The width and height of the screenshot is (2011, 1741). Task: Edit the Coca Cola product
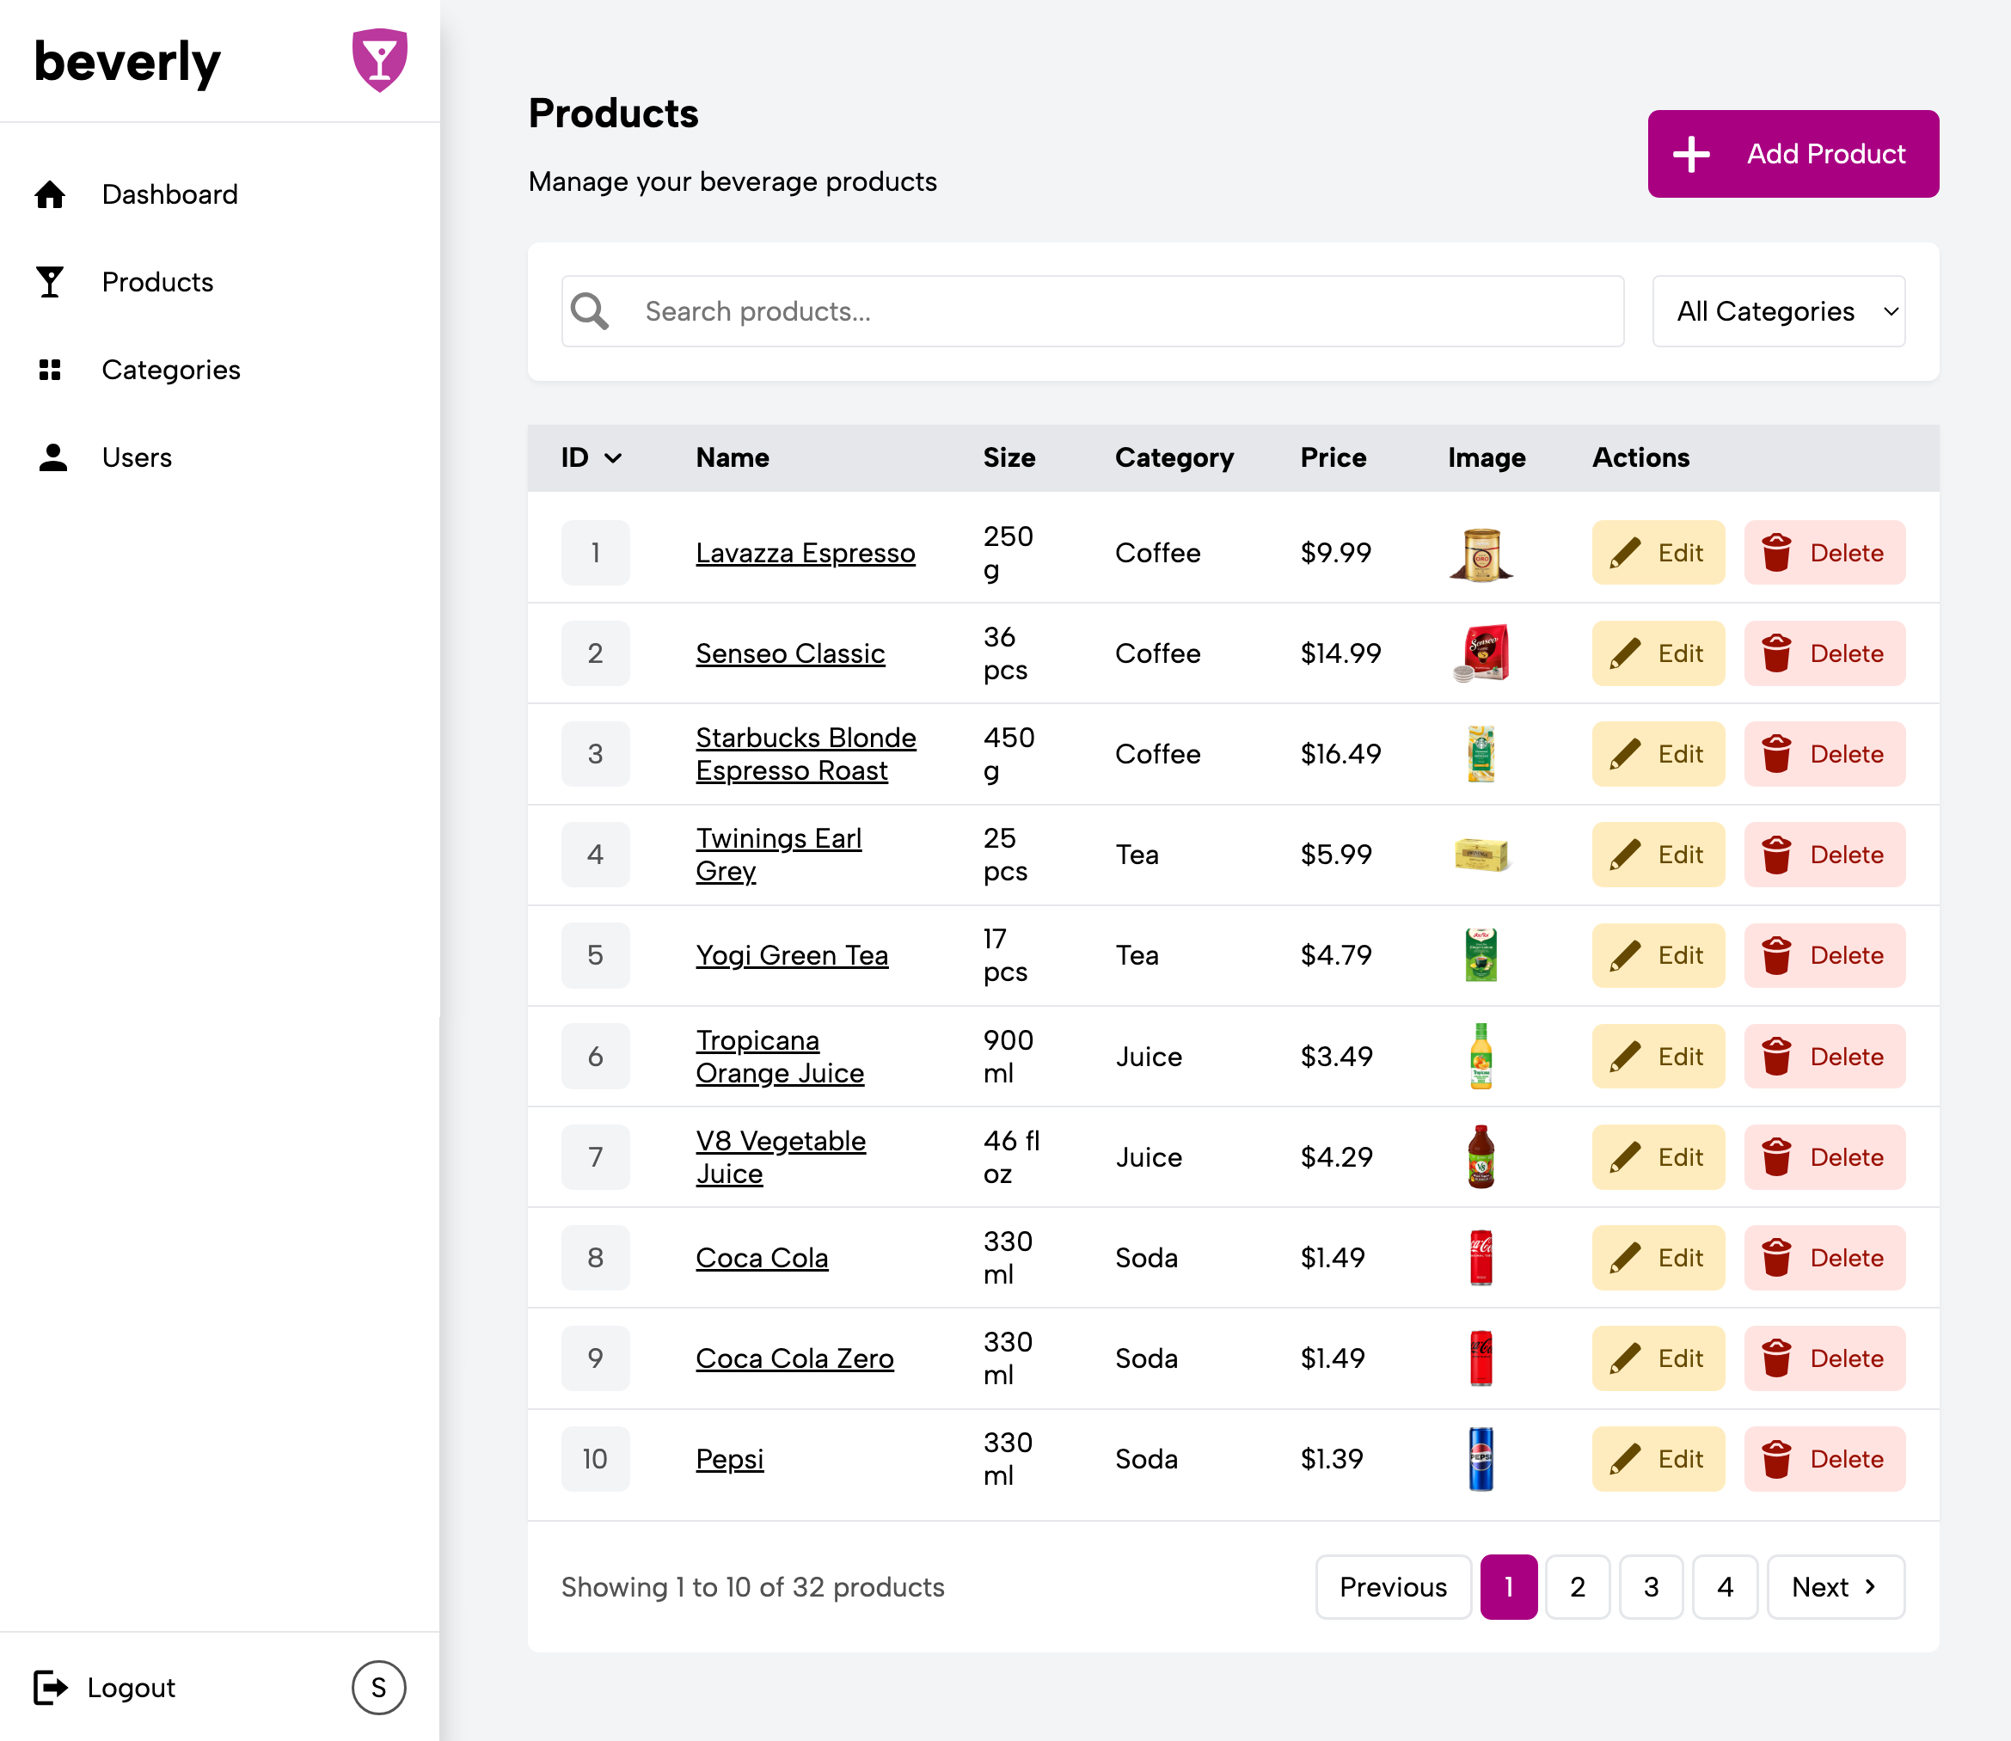1658,1257
